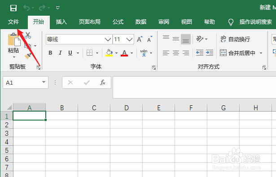Select row 5 header
Screen dimensions: 276x177
pyautogui.click(x=7, y=150)
